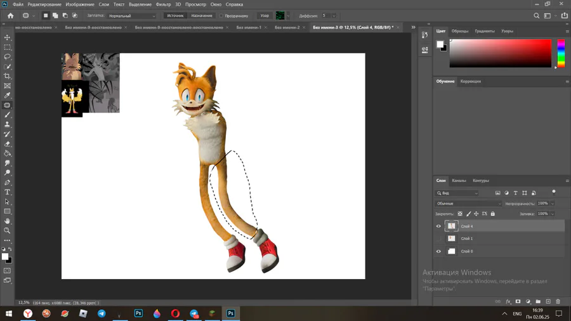Viewport: 571px width, 321px height.
Task: Set Intersect with selection mode
Action: pos(75,16)
